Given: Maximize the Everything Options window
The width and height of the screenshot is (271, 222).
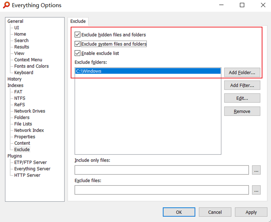Looking at the screenshot, I should point(242,5).
